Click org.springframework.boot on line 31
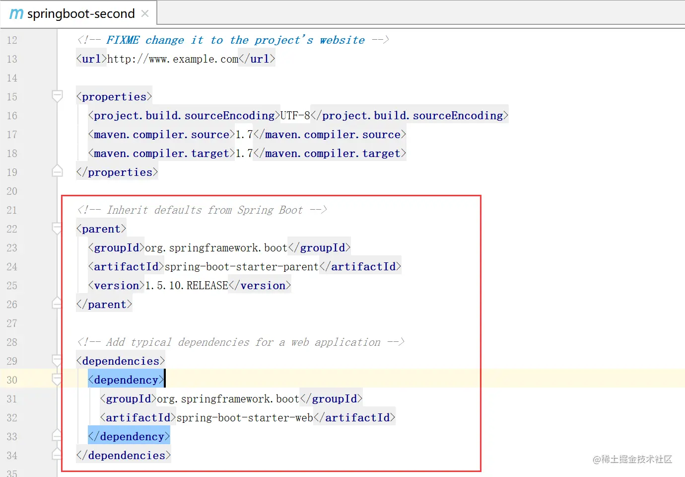This screenshot has width=685, height=477. 228,399
